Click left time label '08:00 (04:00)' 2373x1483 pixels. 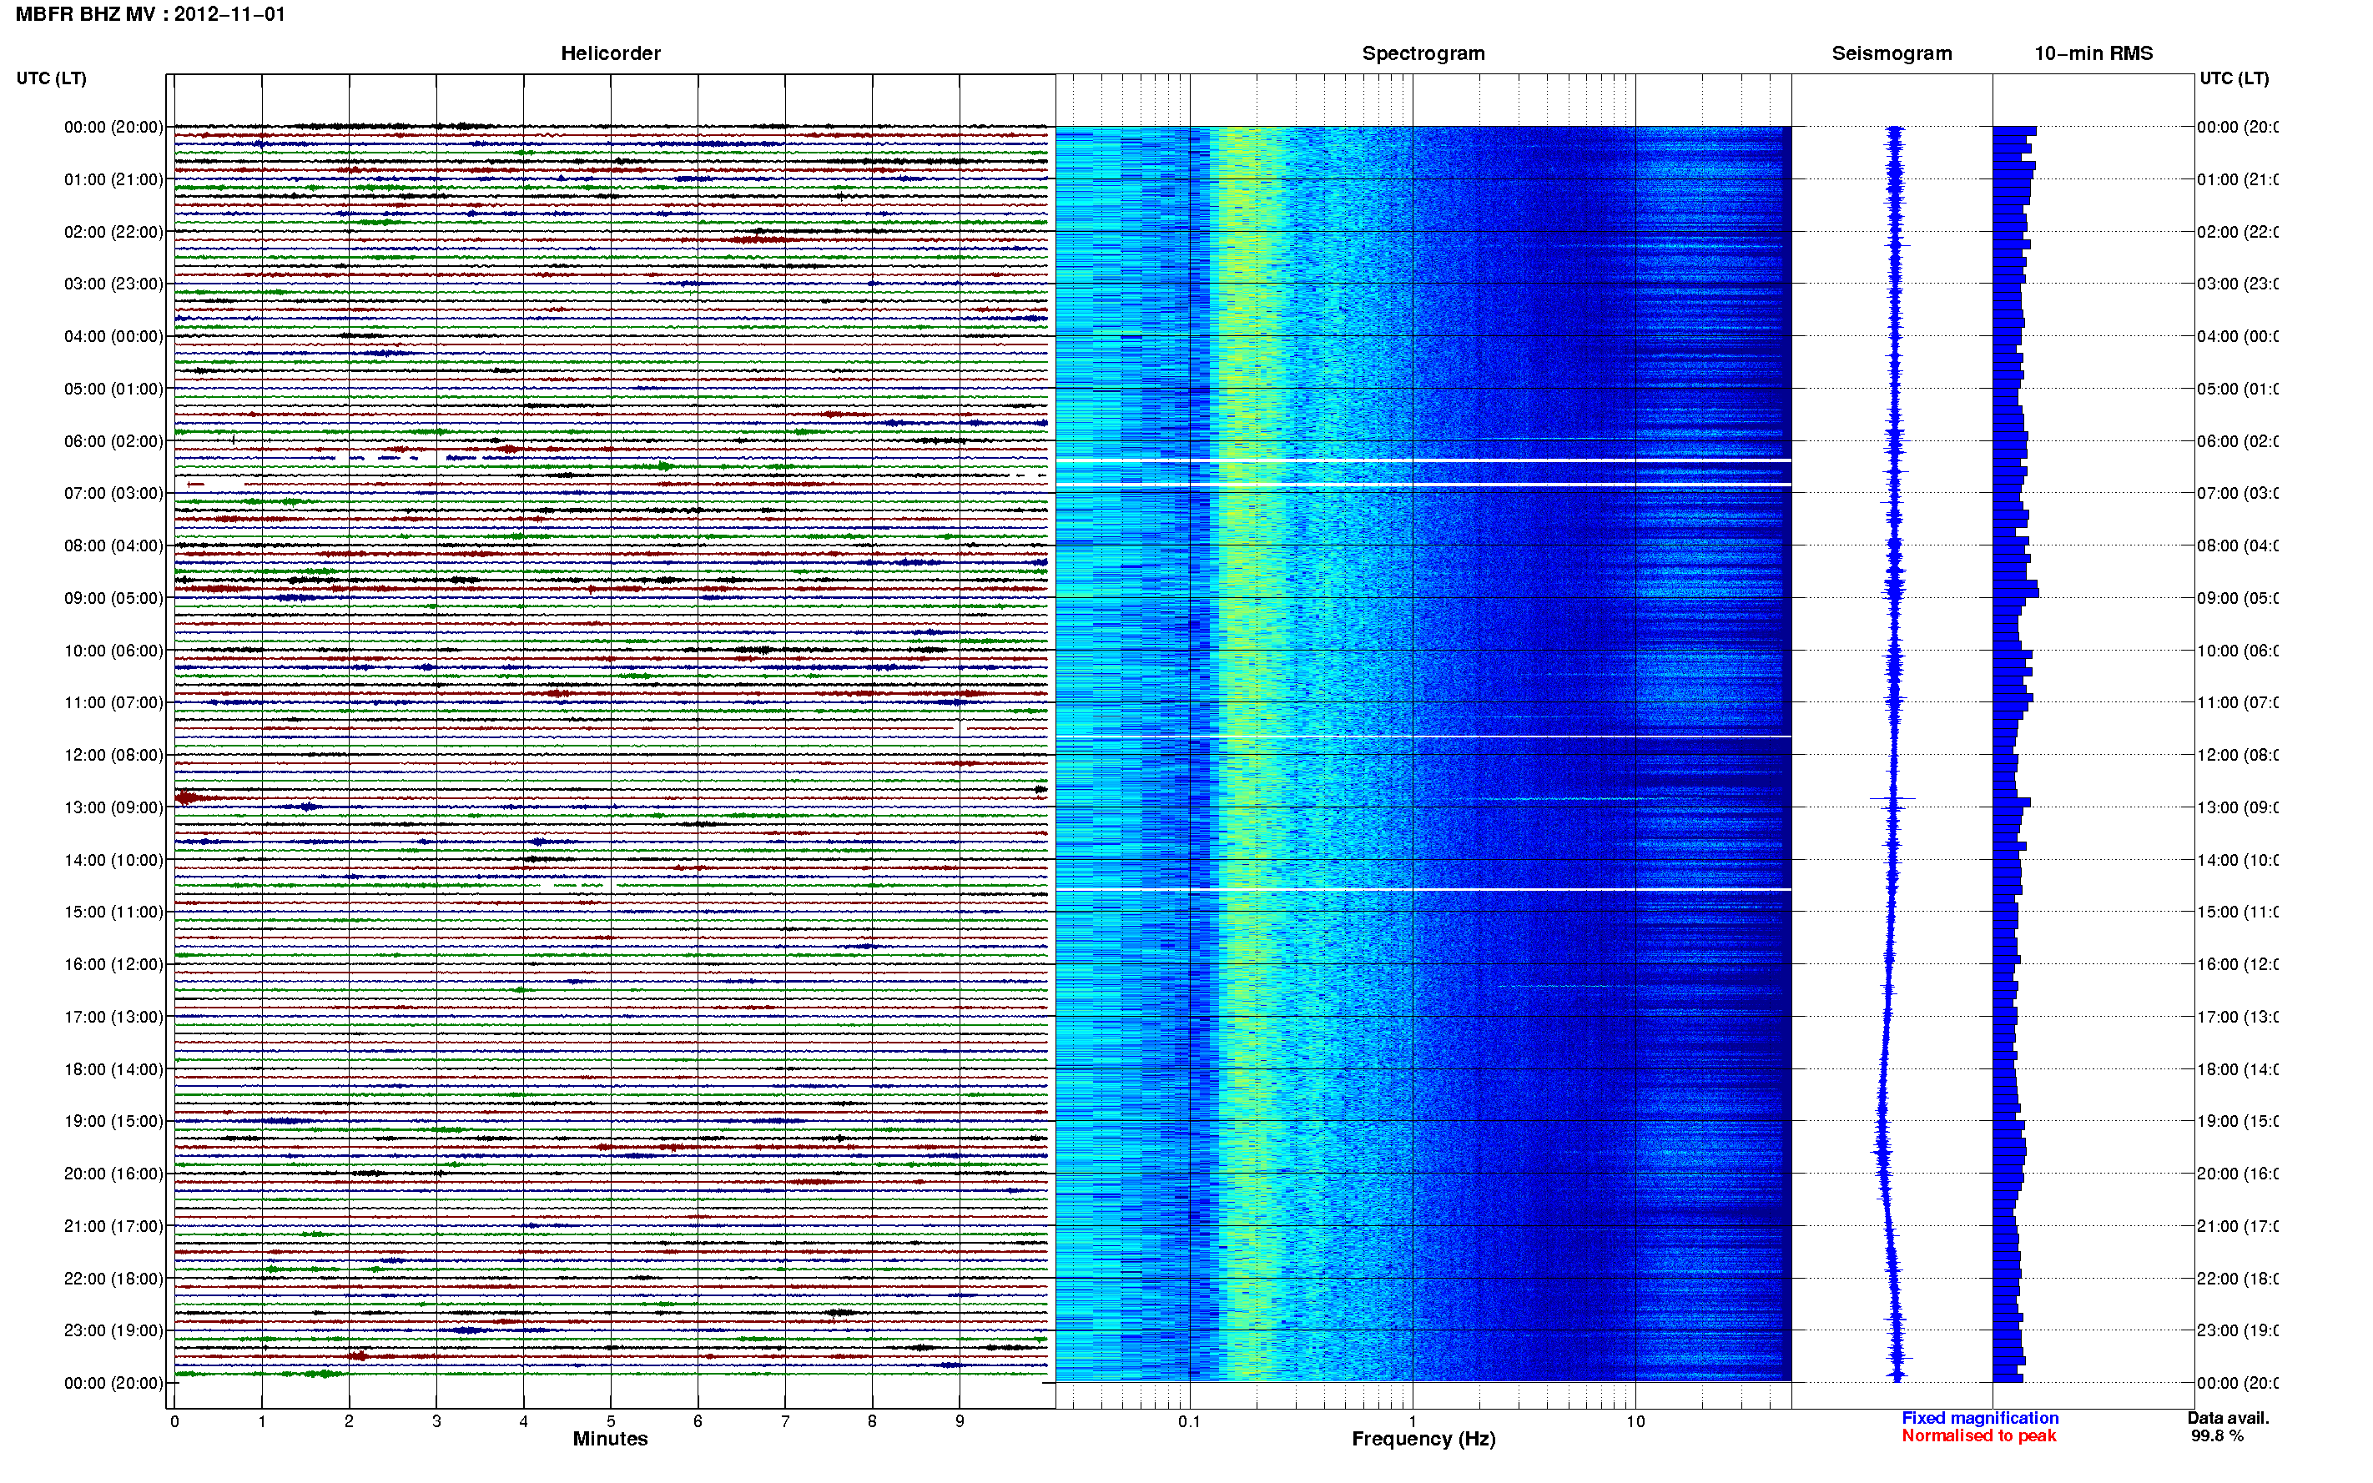point(113,545)
